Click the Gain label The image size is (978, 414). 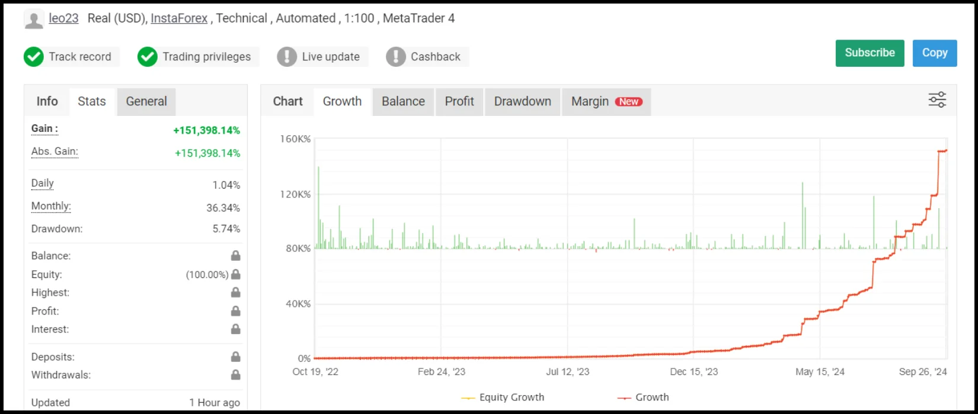pos(44,129)
